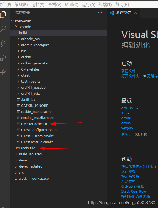Open the Search view in activity bar
158x208 pixels.
tap(3, 29)
